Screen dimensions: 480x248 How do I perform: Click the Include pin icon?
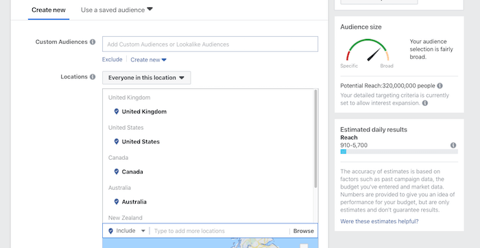(x=111, y=231)
